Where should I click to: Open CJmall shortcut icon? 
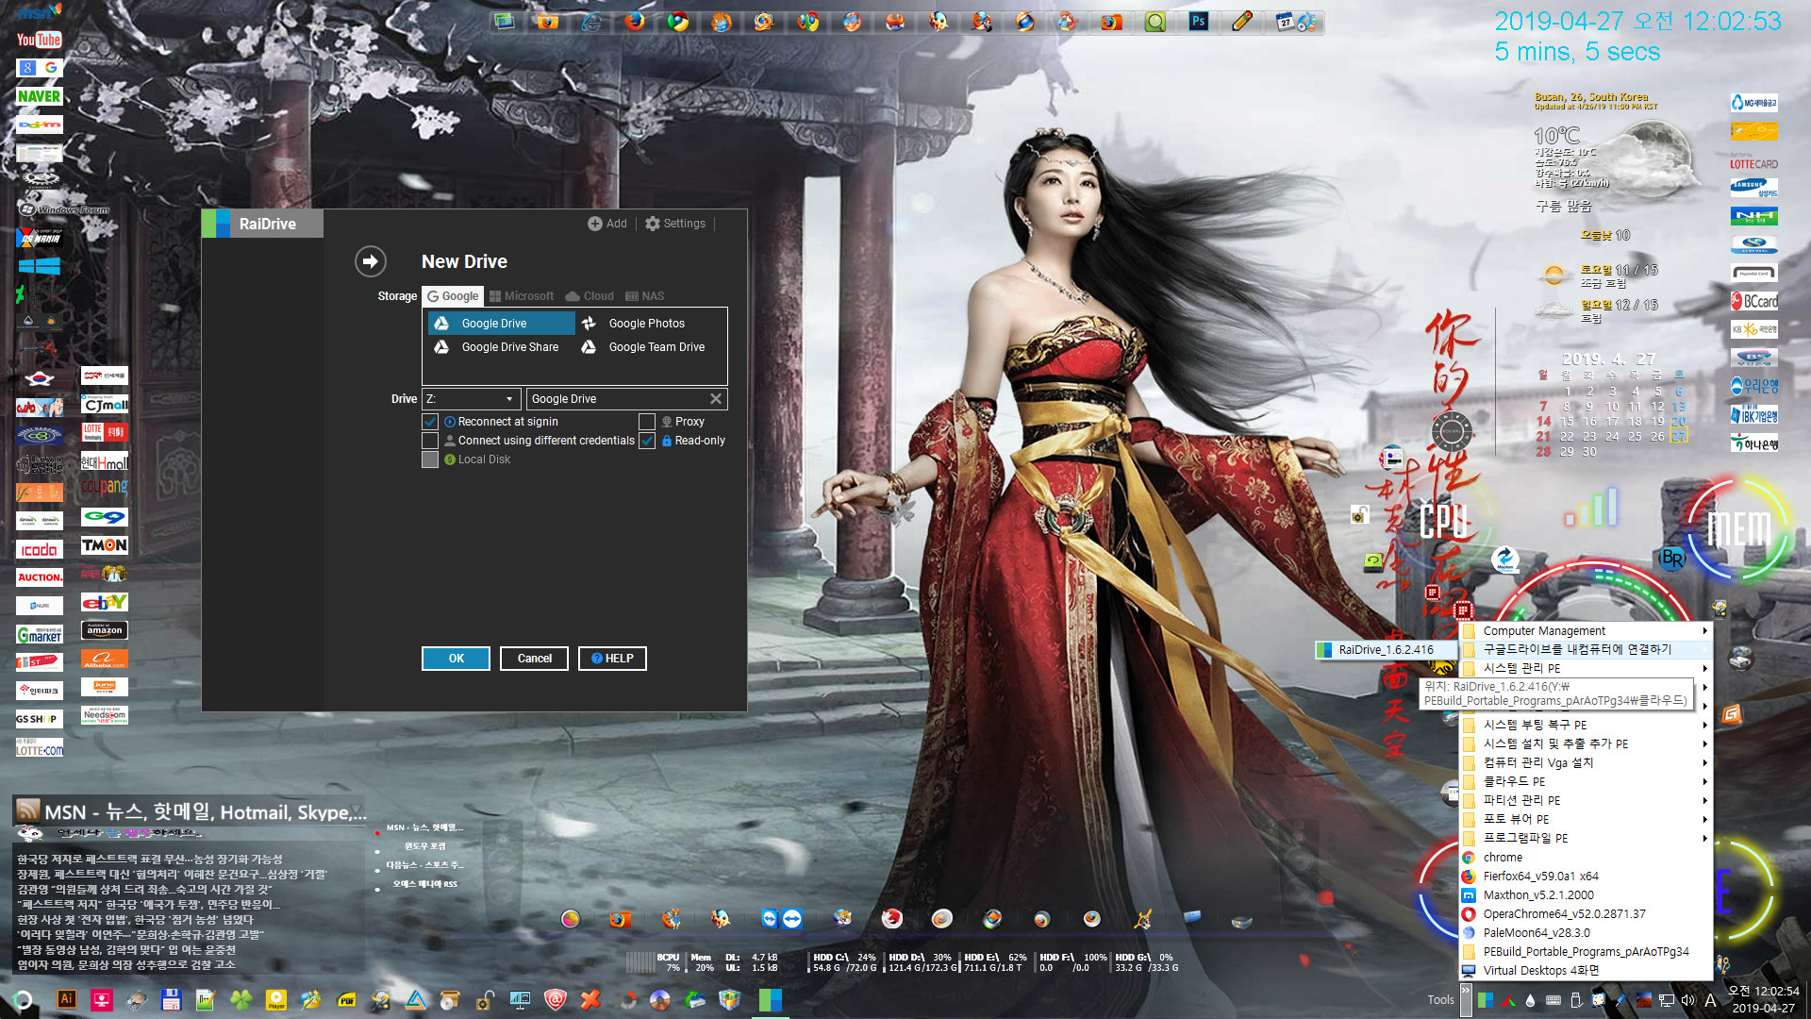coord(105,405)
